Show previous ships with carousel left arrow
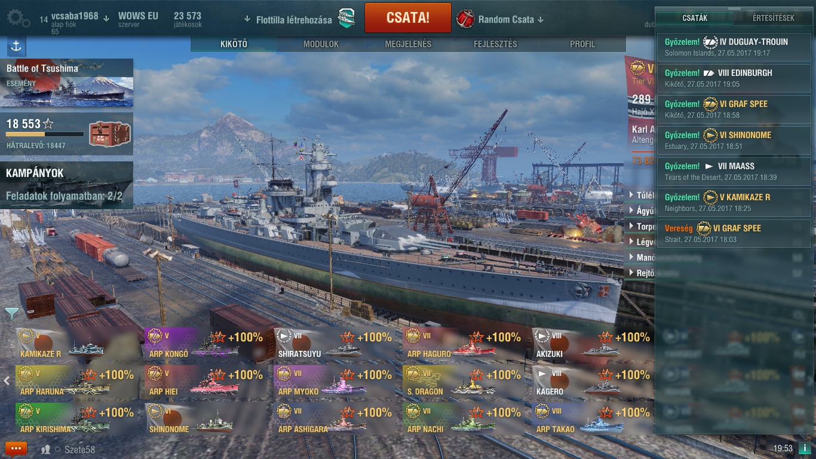Viewport: 816px width, 459px height. [7, 380]
